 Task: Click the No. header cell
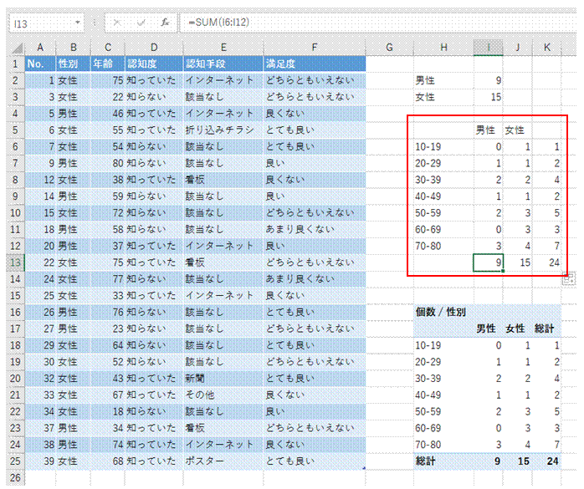pyautogui.click(x=40, y=64)
